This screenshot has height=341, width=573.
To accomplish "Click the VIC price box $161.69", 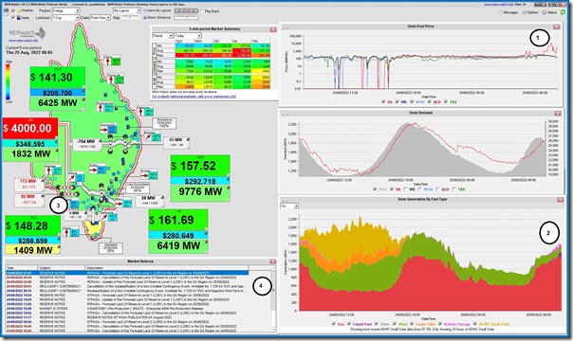I will coord(178,220).
